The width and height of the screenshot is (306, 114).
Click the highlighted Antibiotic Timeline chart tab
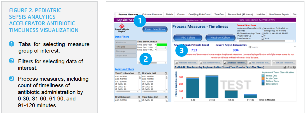(x=235, y=63)
